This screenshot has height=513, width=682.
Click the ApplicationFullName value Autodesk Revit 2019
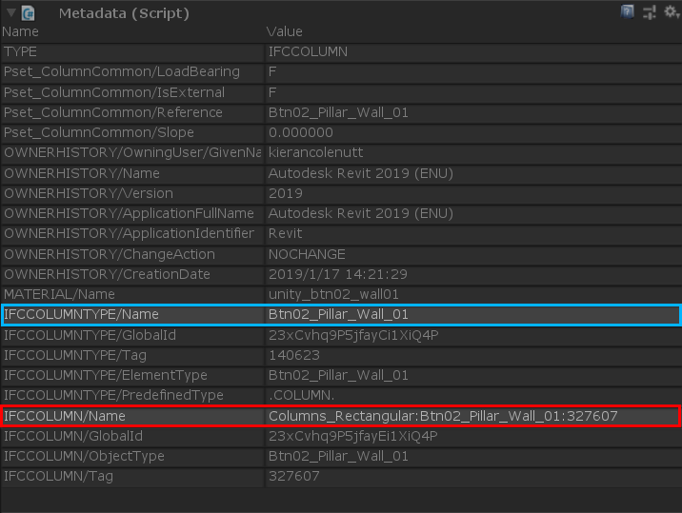coord(473,213)
